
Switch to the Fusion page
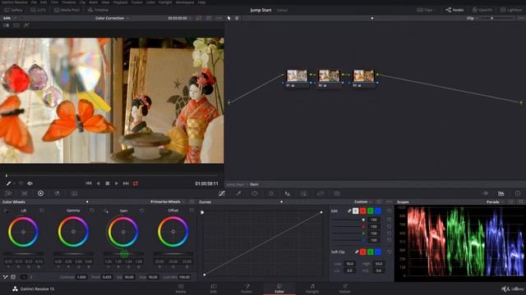(247, 288)
